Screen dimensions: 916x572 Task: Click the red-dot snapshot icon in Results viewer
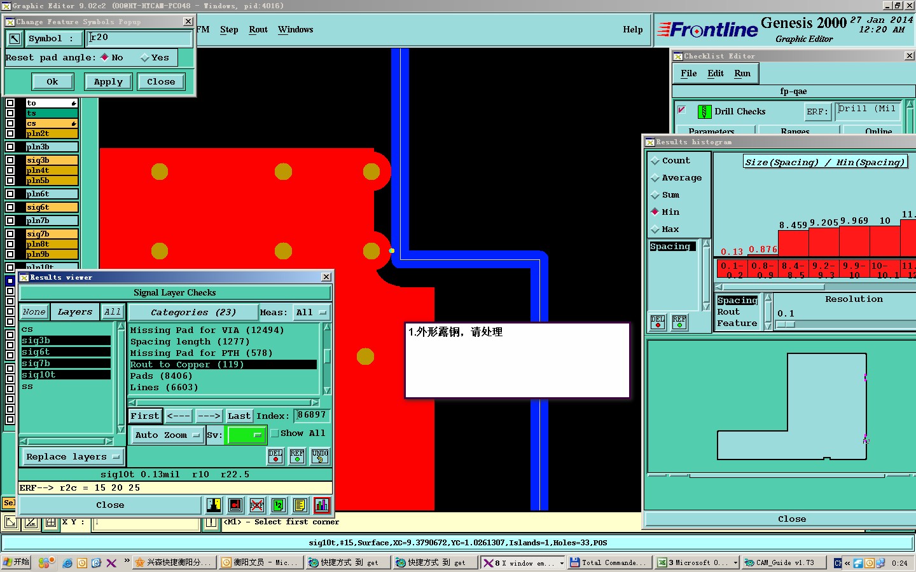tap(235, 505)
